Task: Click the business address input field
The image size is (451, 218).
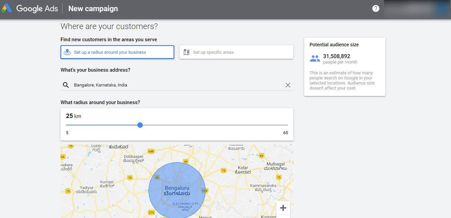Action: pyautogui.click(x=177, y=85)
